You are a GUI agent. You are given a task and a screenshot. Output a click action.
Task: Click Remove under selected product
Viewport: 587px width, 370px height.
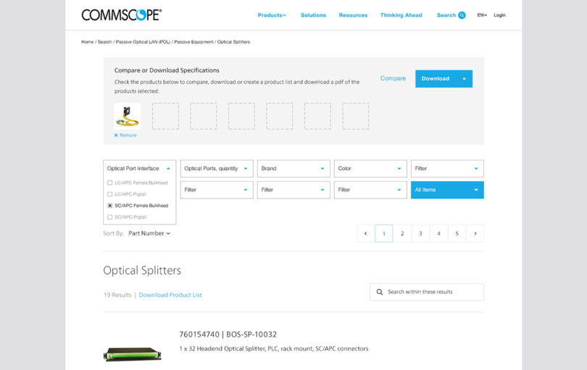(x=128, y=135)
